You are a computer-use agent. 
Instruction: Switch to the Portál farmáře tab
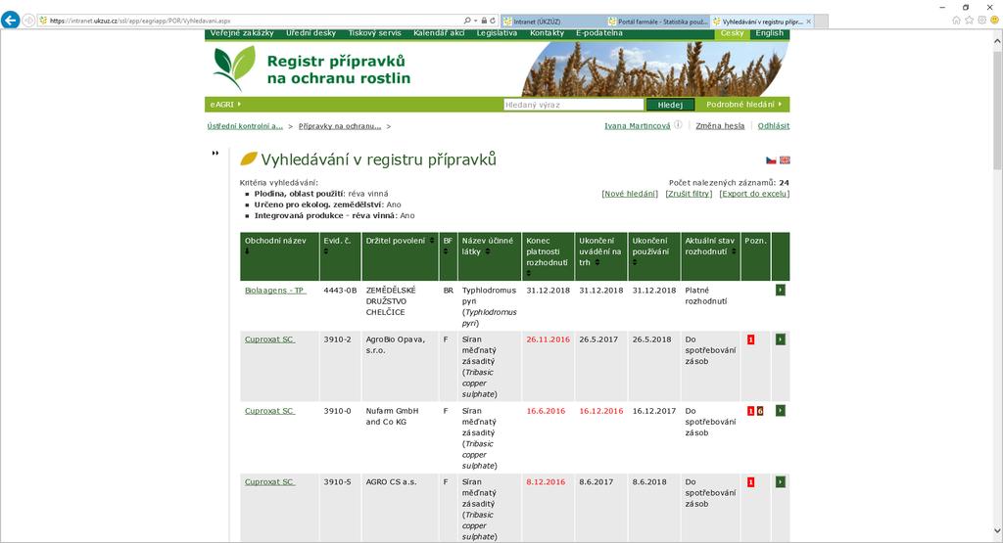[x=657, y=22]
